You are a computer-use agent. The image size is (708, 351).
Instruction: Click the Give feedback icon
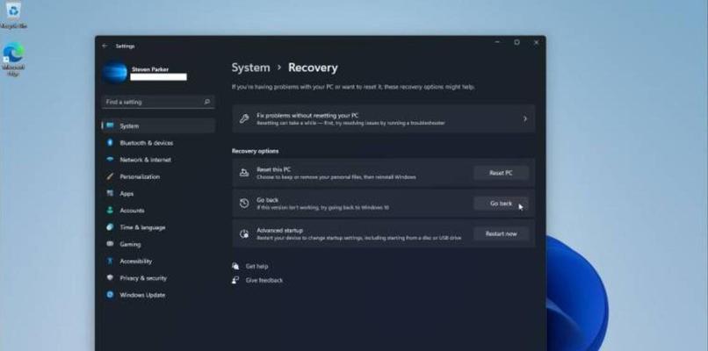pos(235,280)
